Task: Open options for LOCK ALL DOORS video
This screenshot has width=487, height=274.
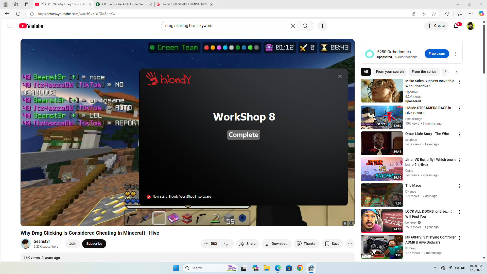Action: point(460,212)
